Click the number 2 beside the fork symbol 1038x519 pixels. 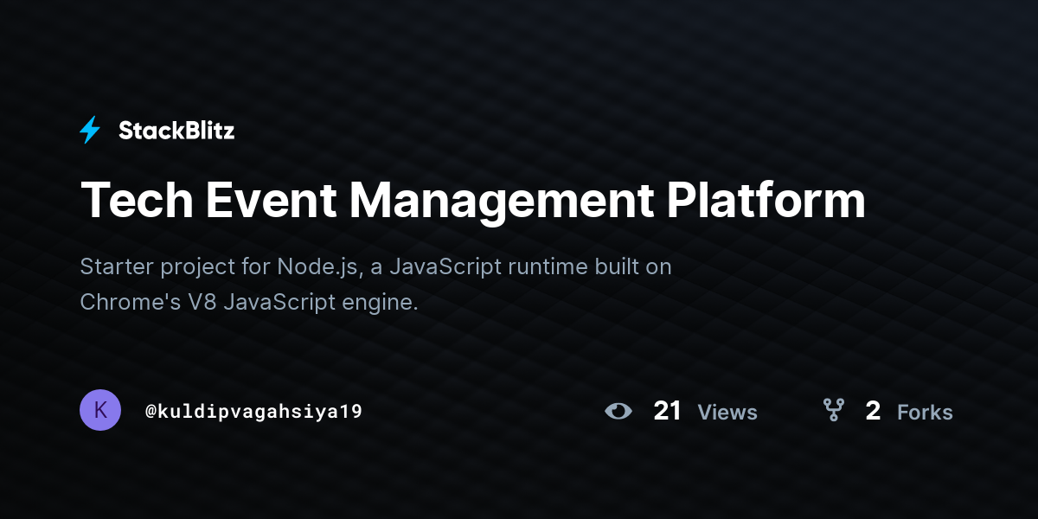click(872, 411)
